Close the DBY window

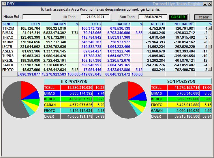[210, 4]
